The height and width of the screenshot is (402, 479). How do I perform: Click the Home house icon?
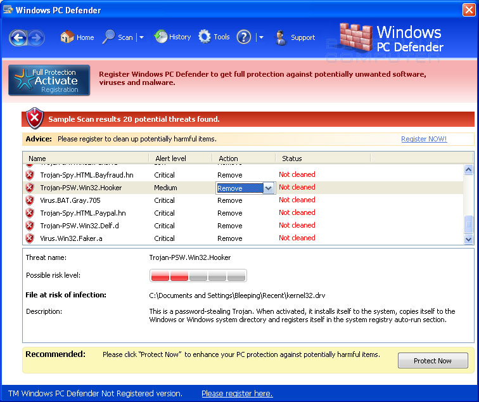(x=67, y=37)
